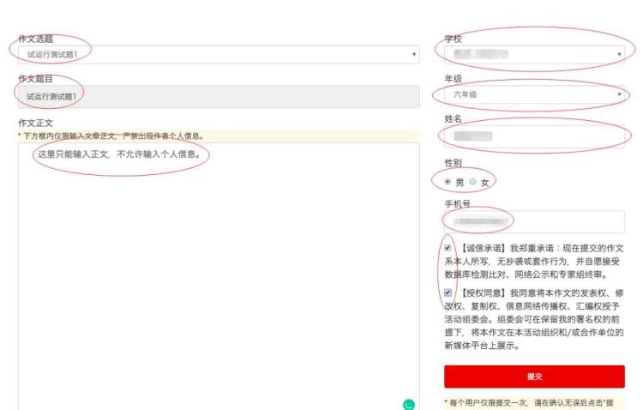Click inside the 作文正文 essay text area
643x410 pixels.
[x=219, y=276]
